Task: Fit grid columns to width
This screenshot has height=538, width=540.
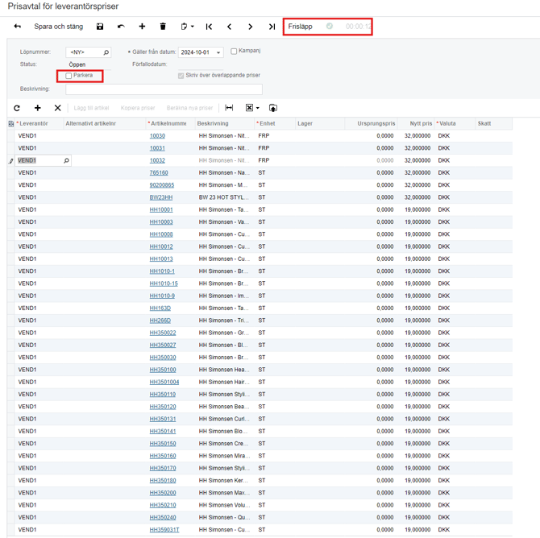Action: point(229,108)
